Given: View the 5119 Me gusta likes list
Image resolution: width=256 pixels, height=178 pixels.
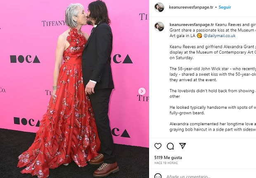Looking at the screenshot, I should click(168, 157).
